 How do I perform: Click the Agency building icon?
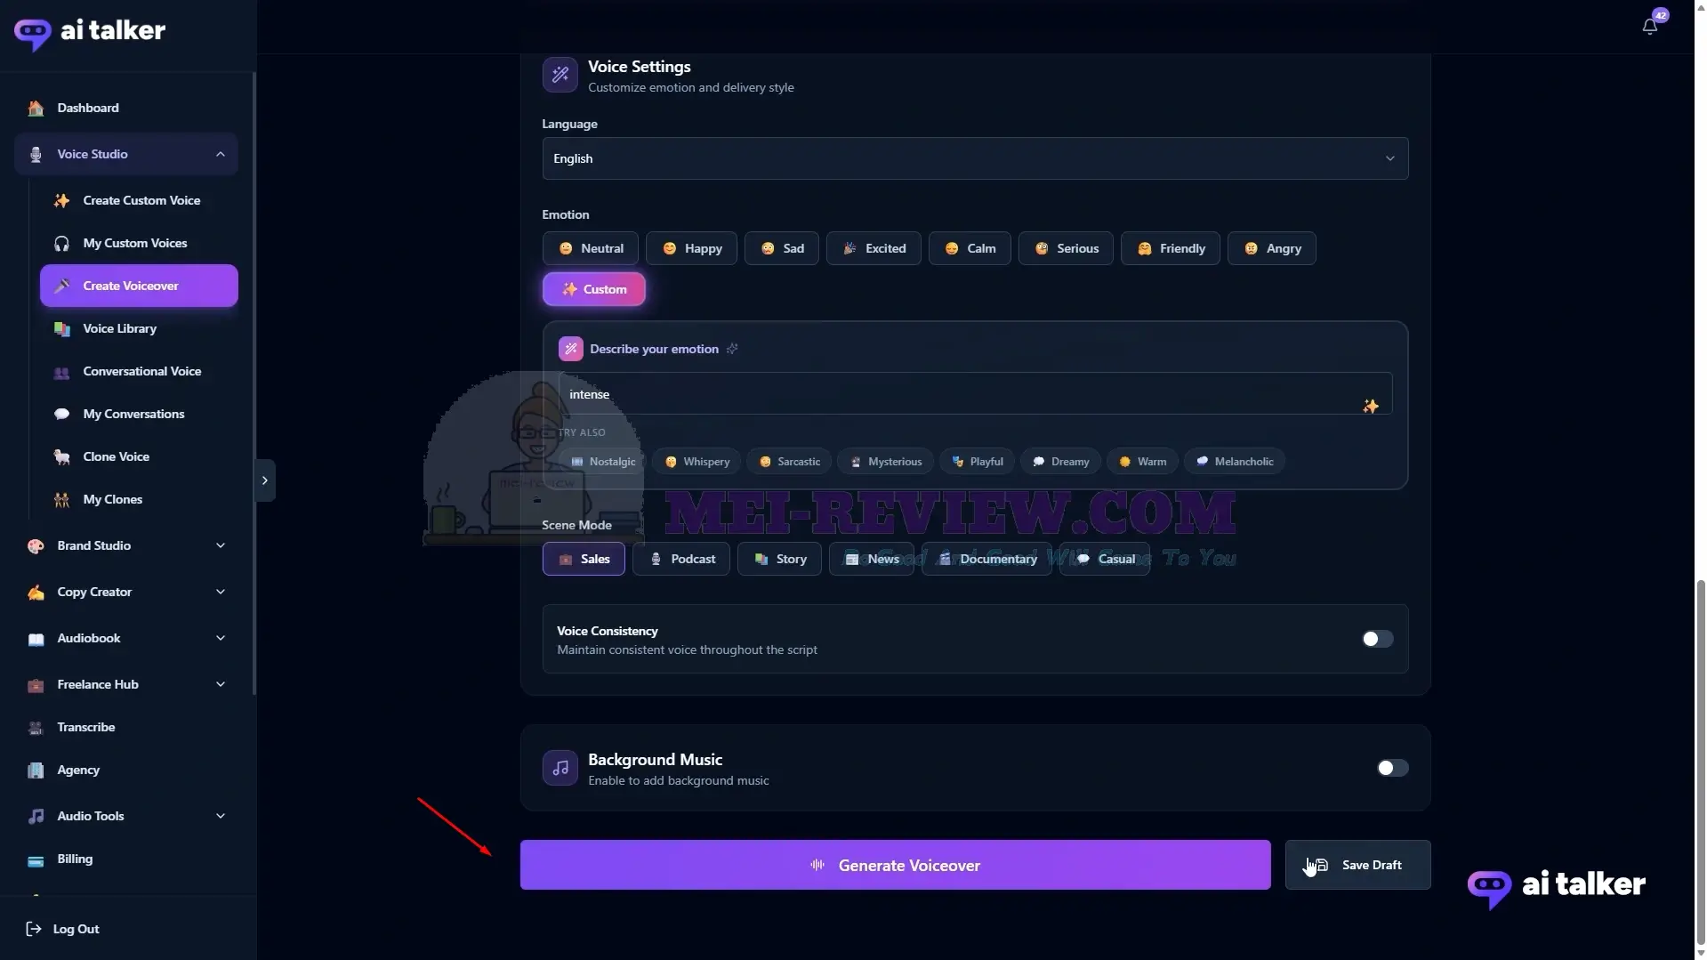36,770
